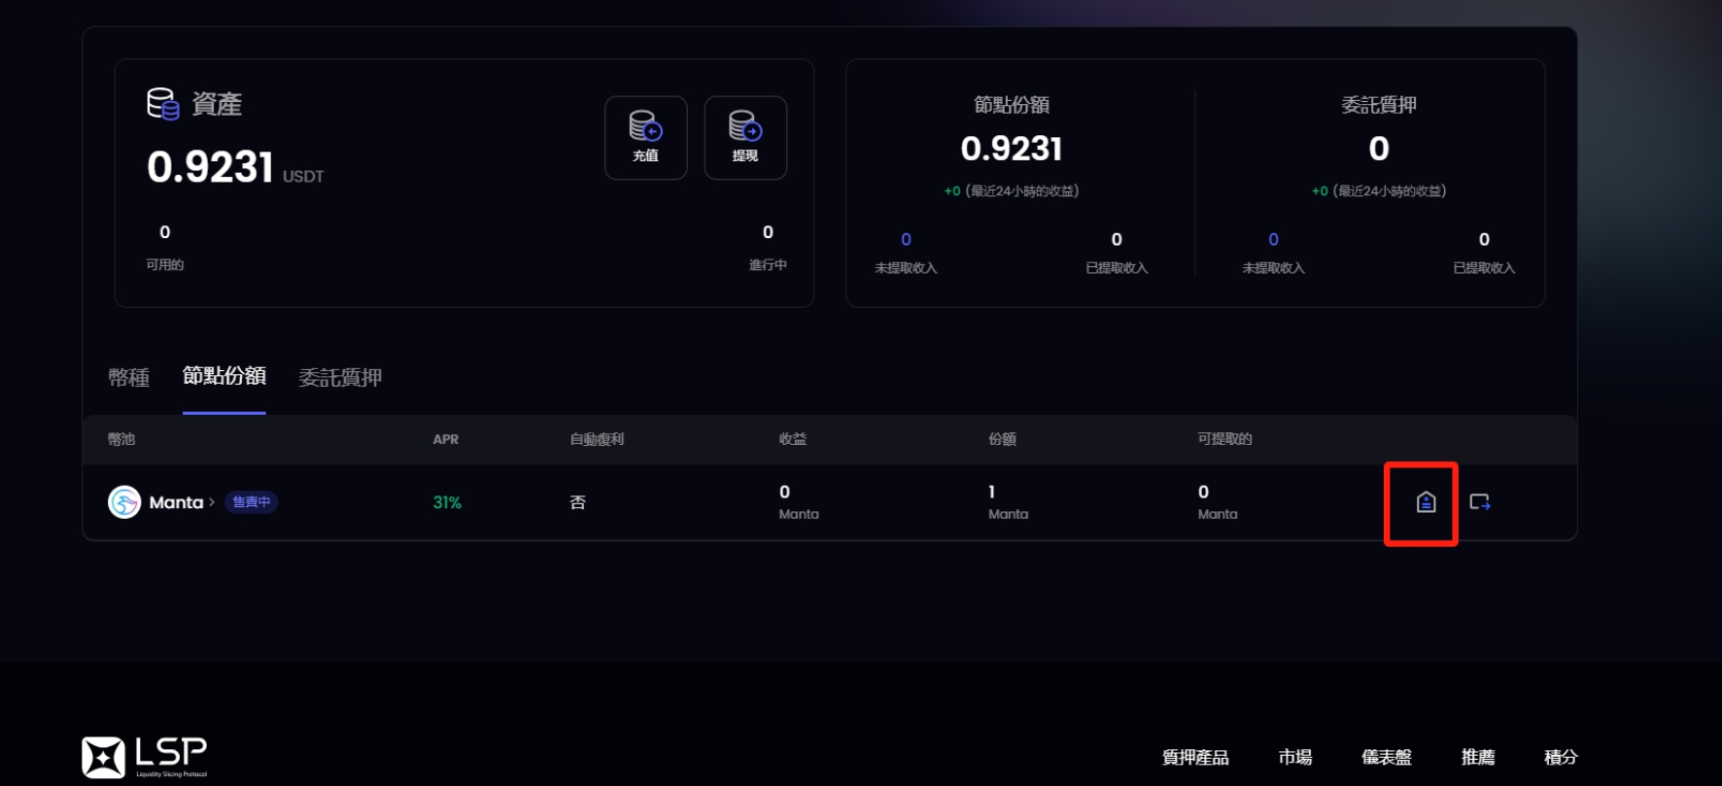Image resolution: width=1722 pixels, height=786 pixels.
Task: Click the tag icon in the red box
Action: point(1426,502)
